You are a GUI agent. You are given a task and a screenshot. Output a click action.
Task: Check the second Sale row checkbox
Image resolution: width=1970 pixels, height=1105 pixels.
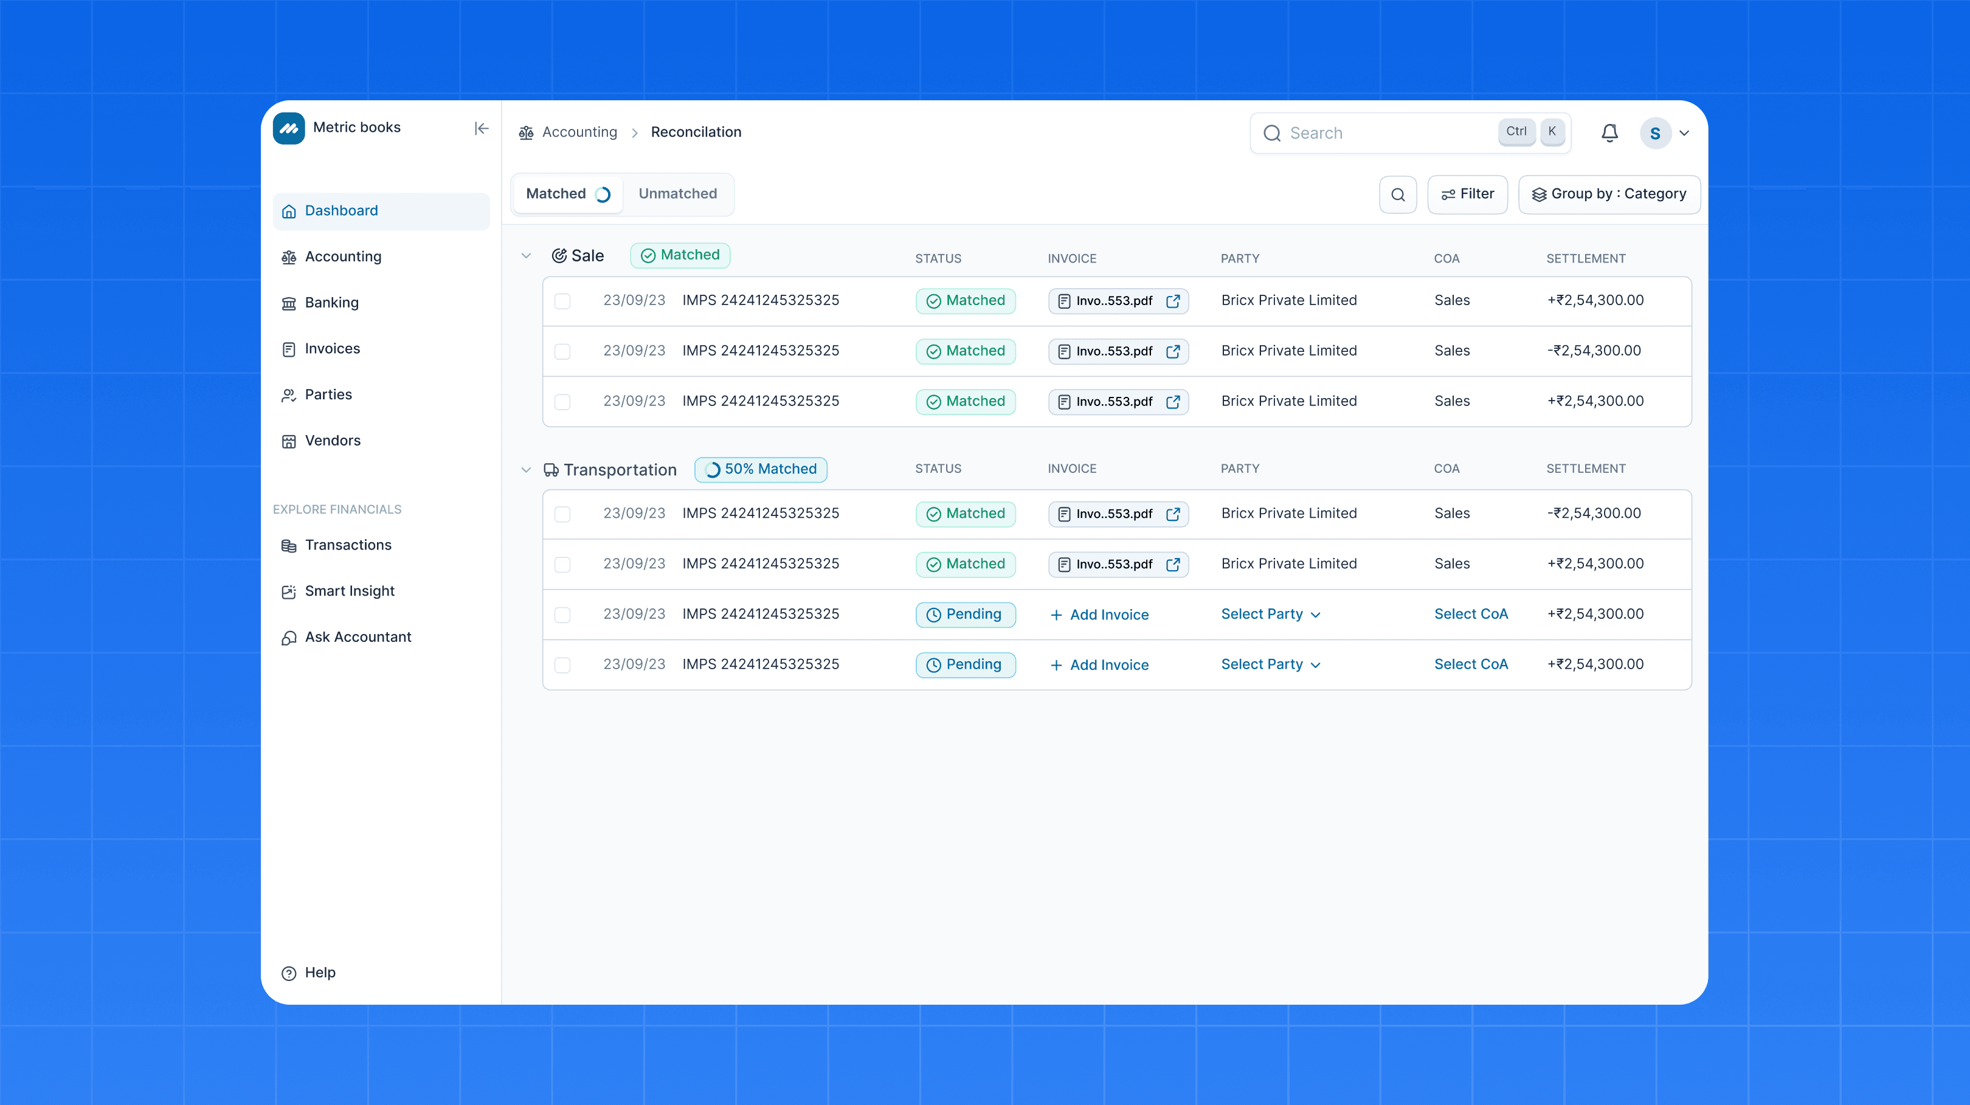562,352
